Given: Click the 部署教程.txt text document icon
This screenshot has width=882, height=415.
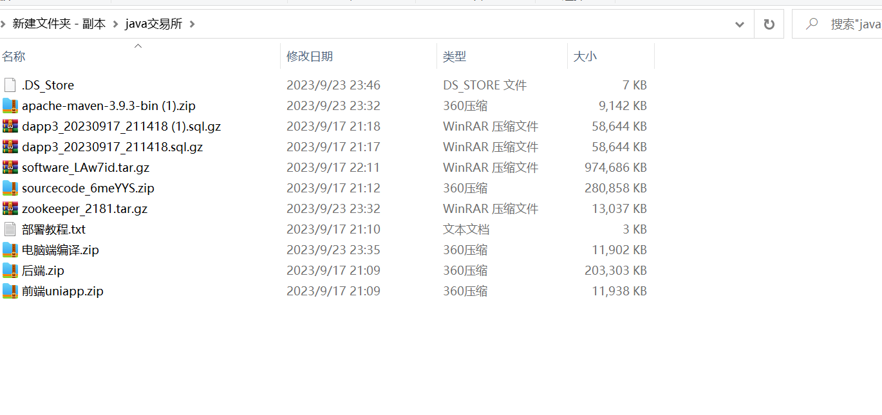Looking at the screenshot, I should click(10, 229).
